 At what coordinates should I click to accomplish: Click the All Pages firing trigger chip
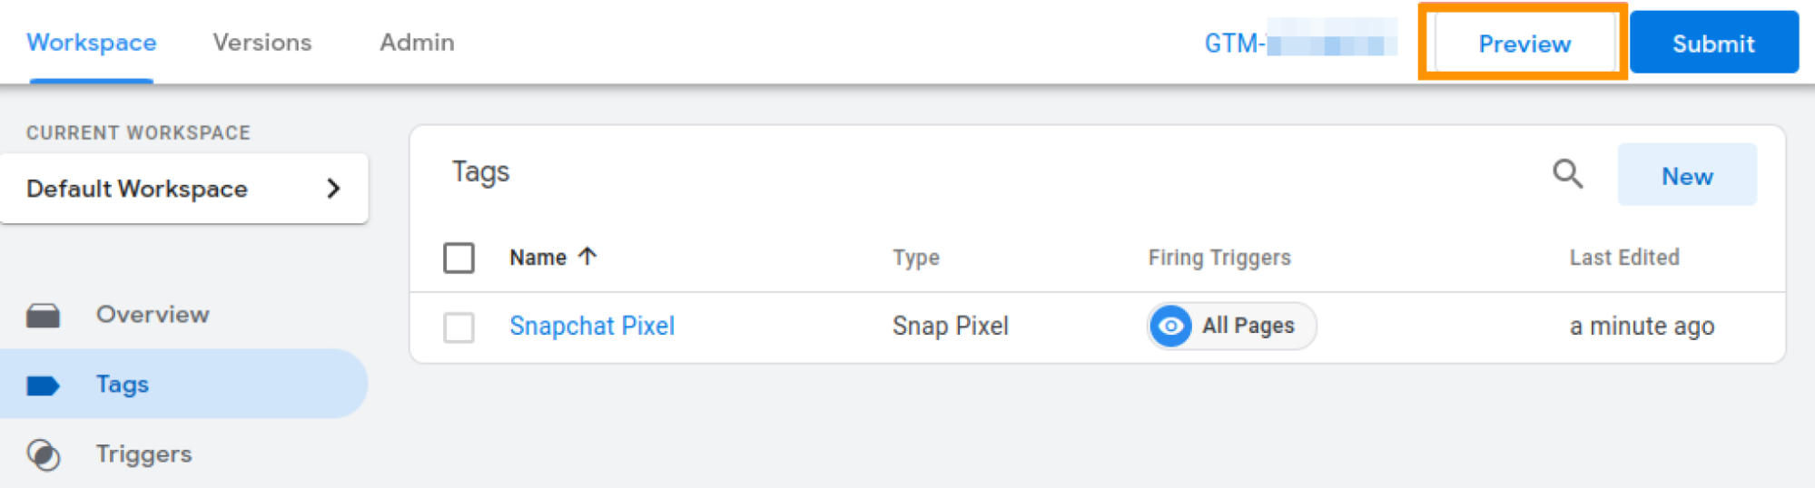coord(1247,326)
